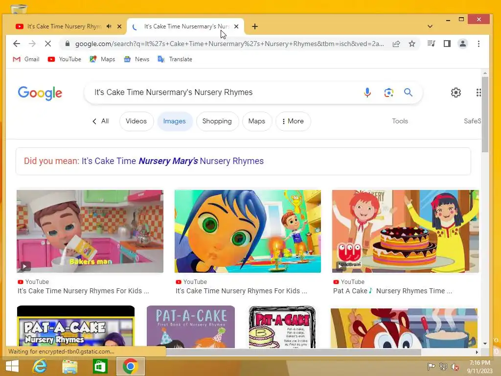Open the WildBrain cake thumbnail
501x376 pixels.
(405, 231)
